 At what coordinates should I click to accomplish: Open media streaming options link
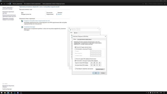[x=8, y=19]
